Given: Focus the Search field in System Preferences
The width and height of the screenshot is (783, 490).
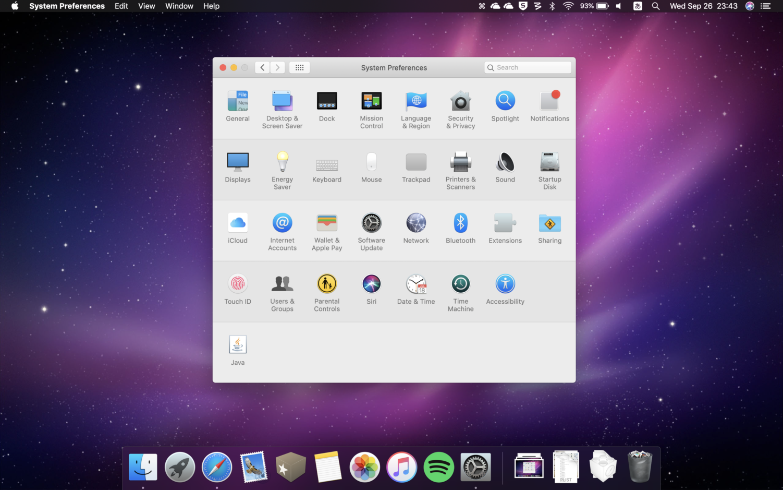Looking at the screenshot, I should (x=528, y=67).
